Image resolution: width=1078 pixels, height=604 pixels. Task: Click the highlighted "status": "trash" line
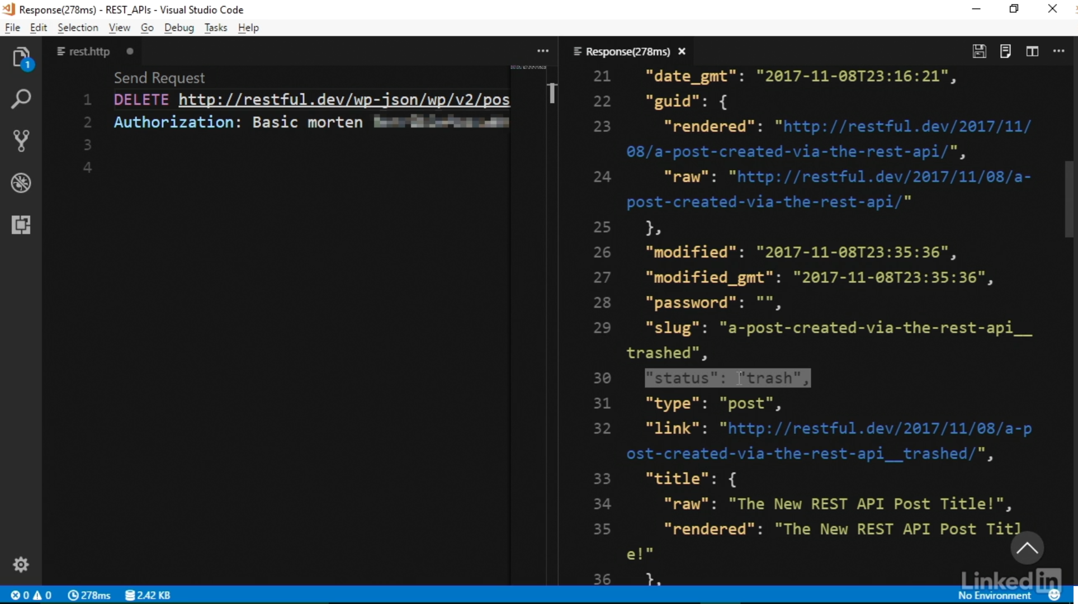click(727, 378)
